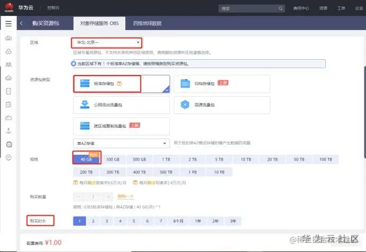Select the 跨区域复制流量包 package type
Screen dimensions: 366x252
(x=121, y=126)
